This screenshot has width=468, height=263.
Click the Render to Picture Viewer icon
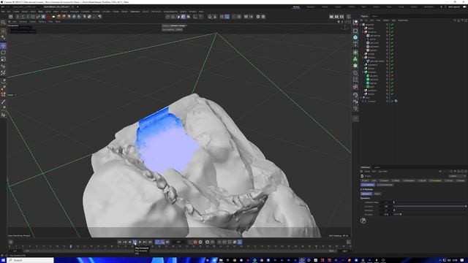[336, 17]
